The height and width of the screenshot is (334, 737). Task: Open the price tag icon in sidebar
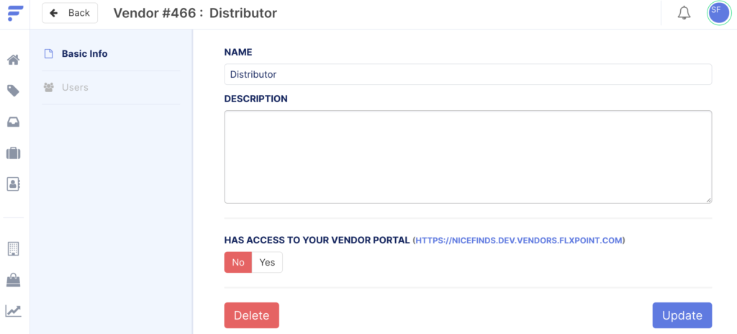(13, 91)
